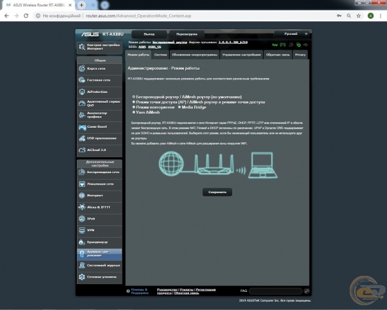Click the browser bookmark star icon

click(359, 15)
